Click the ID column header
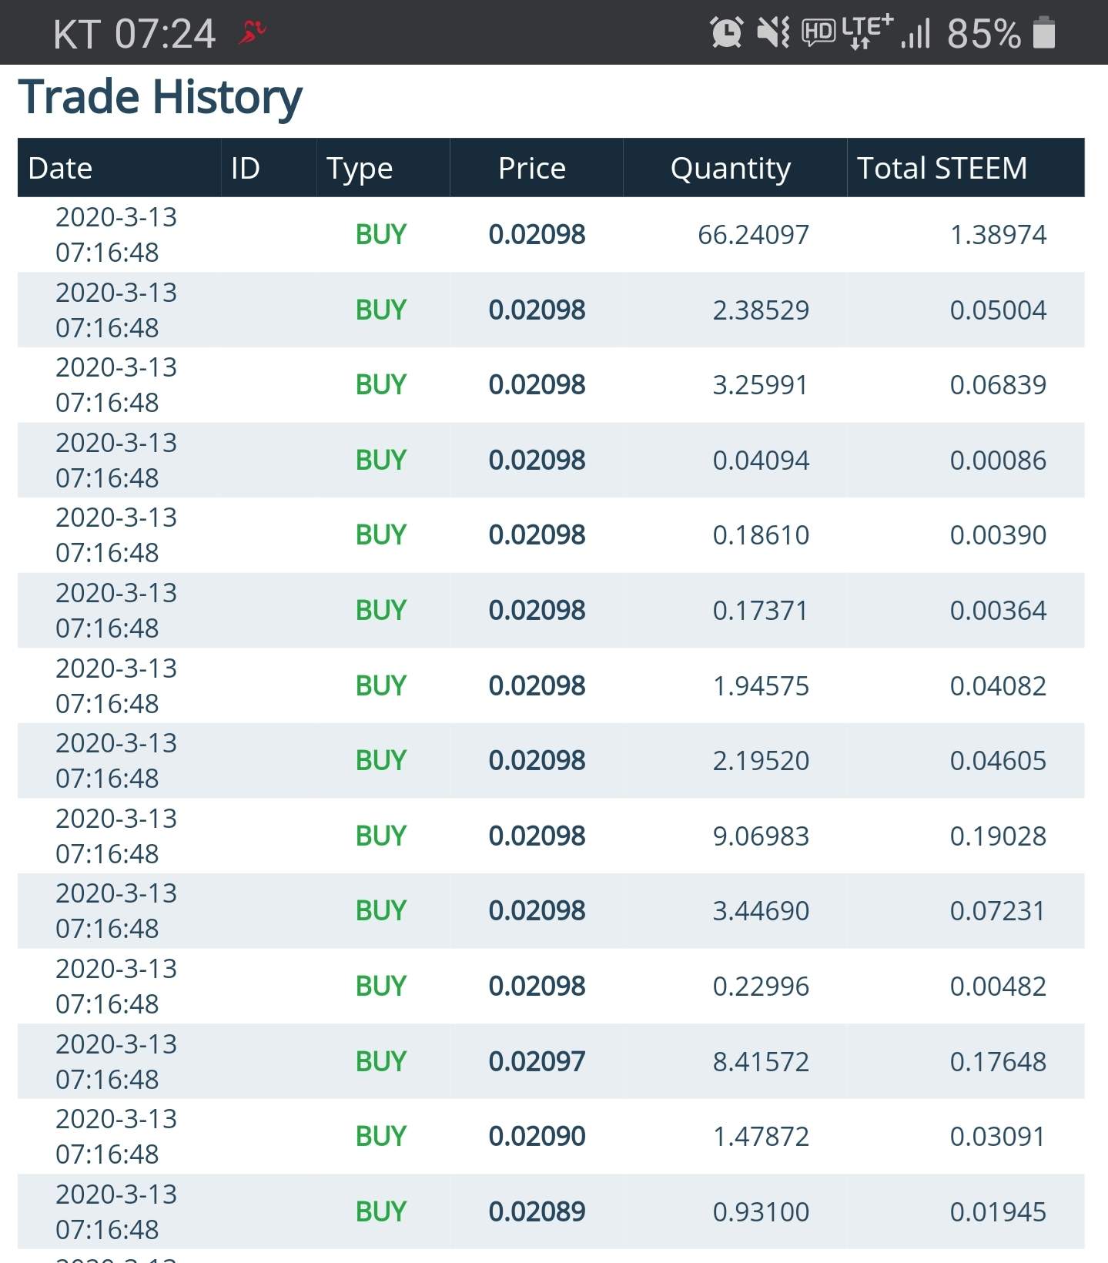Viewport: 1108px width, 1263px height. click(x=246, y=168)
